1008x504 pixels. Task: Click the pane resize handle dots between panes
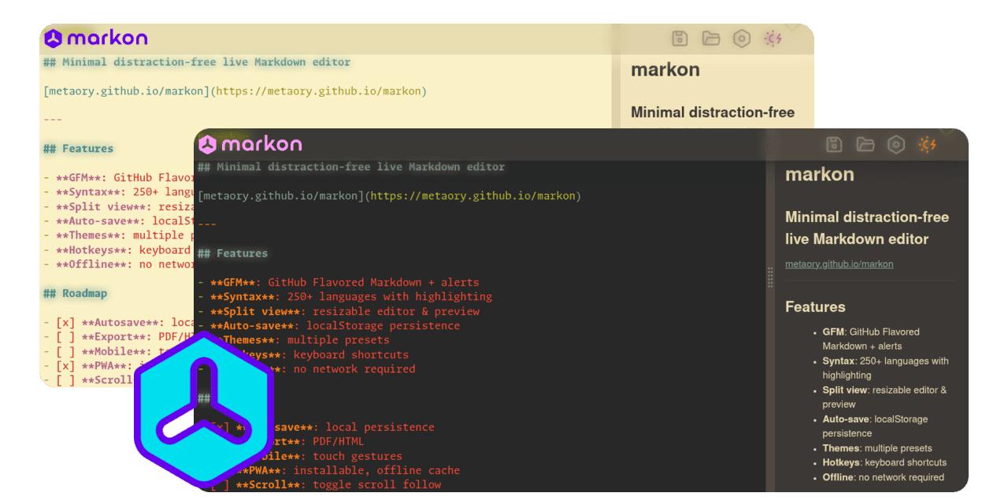pos(770,277)
